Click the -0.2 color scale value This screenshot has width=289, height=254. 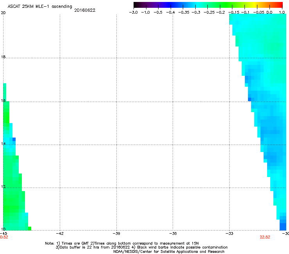coord(220,13)
